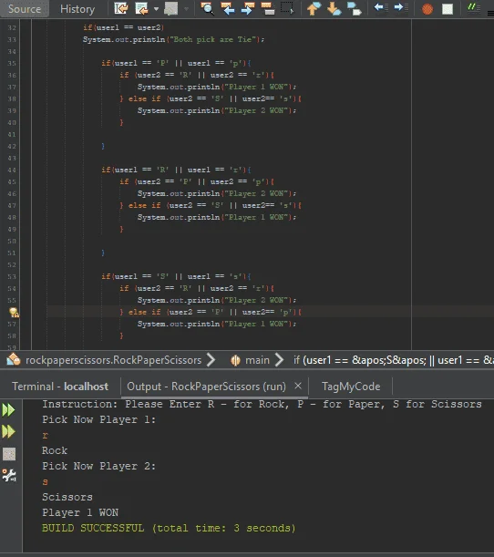Image resolution: width=494 pixels, height=557 pixels.
Task: Re-run the program in Output panel
Action: pos(8,410)
